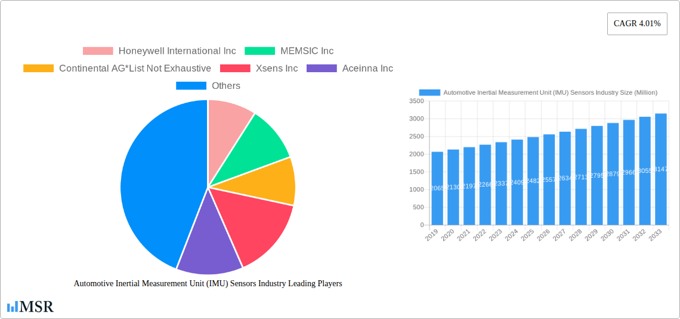Click the Aceinna Inc purple legend swatch
This screenshot has width=680, height=319.
coord(322,69)
